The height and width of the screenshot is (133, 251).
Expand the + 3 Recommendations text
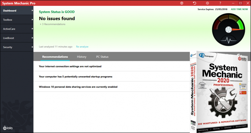coord(52,24)
